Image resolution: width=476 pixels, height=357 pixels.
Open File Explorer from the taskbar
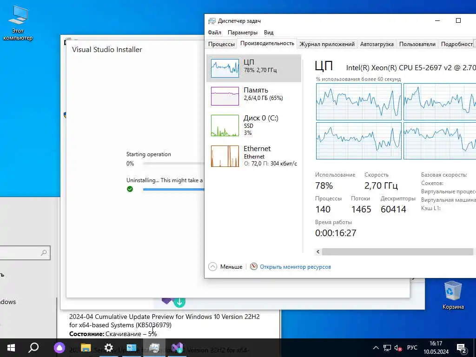(x=86, y=348)
